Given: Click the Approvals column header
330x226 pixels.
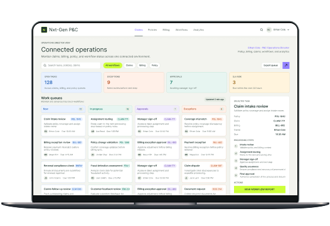Looking at the screenshot, I should [x=157, y=109].
